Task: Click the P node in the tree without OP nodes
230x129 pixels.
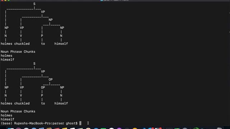Action: (42, 36)
